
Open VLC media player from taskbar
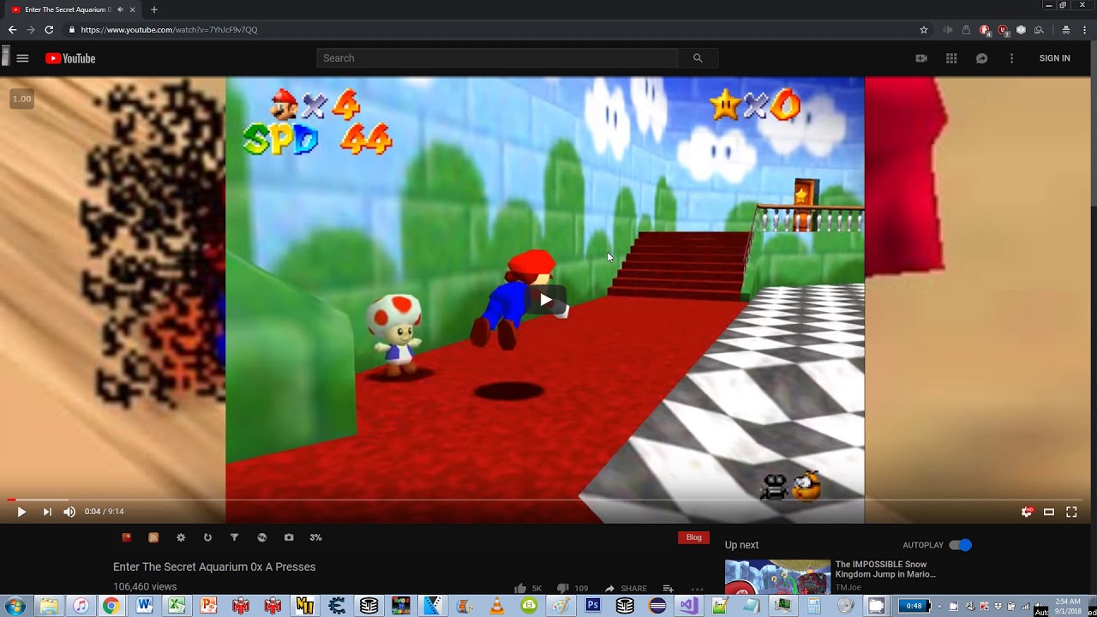pos(497,606)
